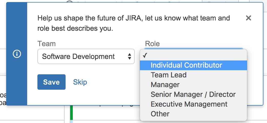Click the Skip link
The image size is (267, 123).
pyautogui.click(x=80, y=82)
